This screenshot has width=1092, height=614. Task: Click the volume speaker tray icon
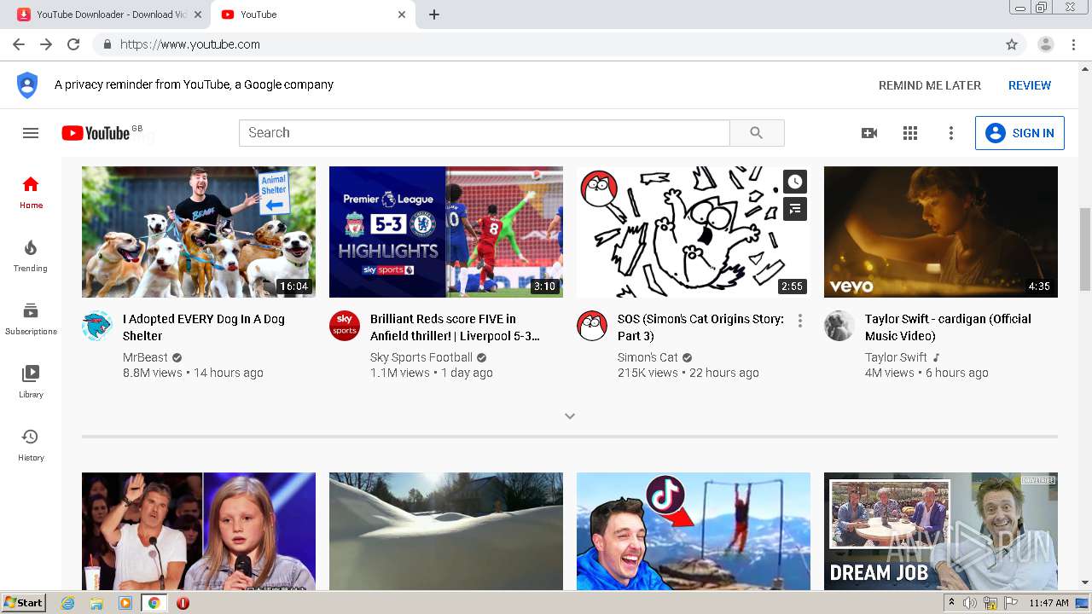(x=972, y=603)
